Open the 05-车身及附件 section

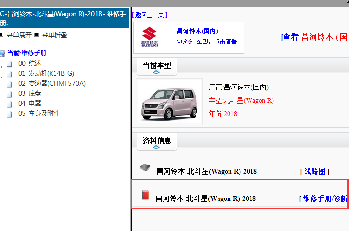point(39,113)
